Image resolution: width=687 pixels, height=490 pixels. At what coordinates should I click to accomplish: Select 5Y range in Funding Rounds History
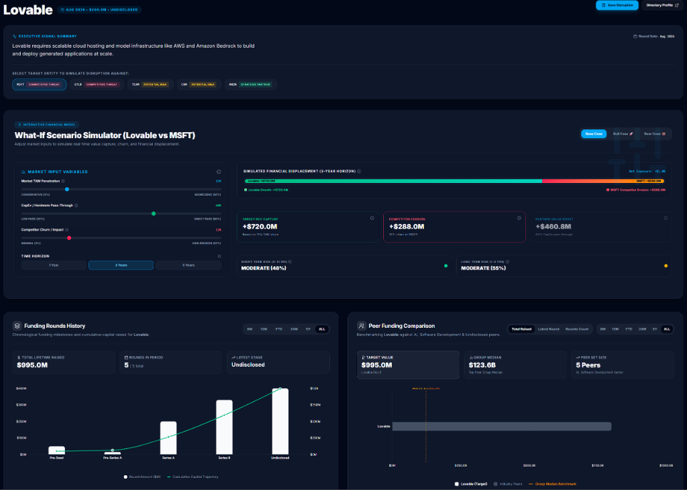pyautogui.click(x=308, y=329)
